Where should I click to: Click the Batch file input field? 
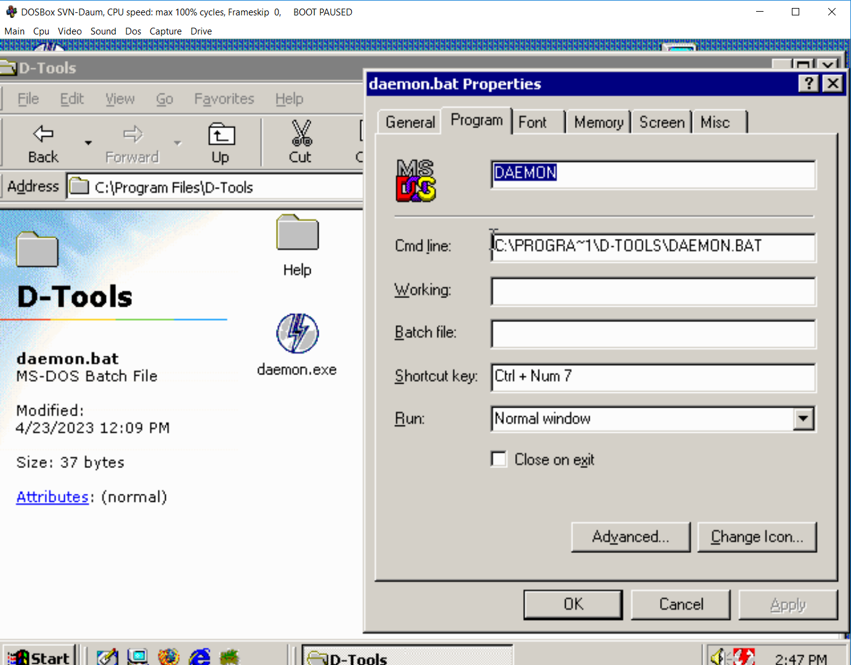pos(653,334)
